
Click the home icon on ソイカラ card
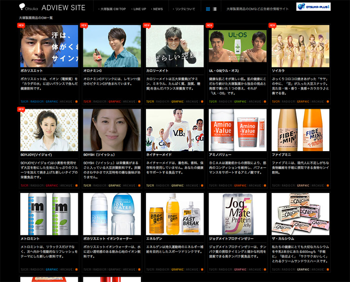pos(328,102)
